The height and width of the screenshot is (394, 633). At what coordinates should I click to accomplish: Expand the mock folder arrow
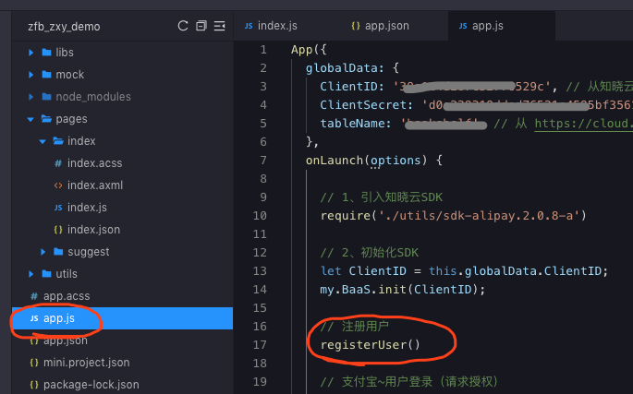click(x=31, y=75)
